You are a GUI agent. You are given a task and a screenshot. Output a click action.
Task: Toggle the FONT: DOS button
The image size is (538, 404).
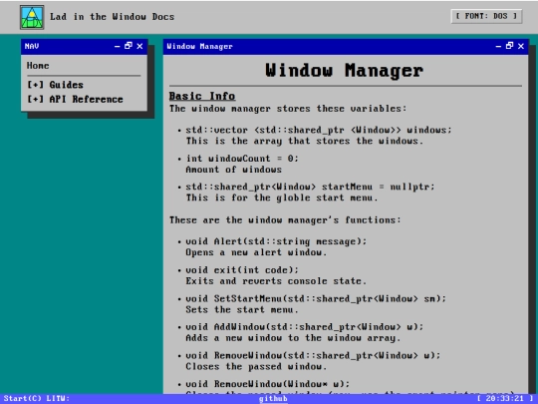[x=486, y=16]
